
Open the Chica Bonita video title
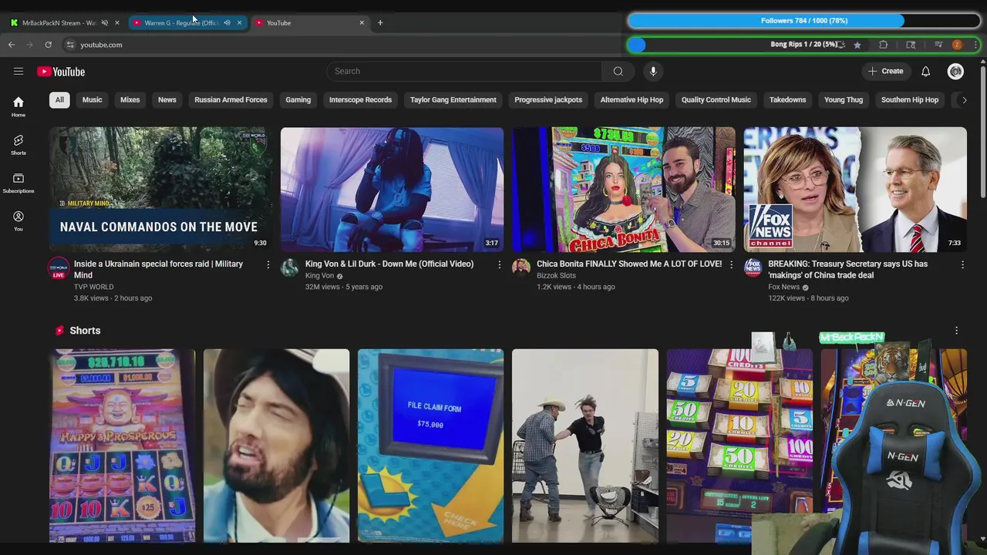(629, 264)
